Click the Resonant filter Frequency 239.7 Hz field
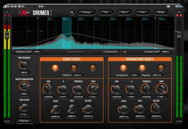Image resolution: width=188 pixels, height=129 pixels. [157, 75]
